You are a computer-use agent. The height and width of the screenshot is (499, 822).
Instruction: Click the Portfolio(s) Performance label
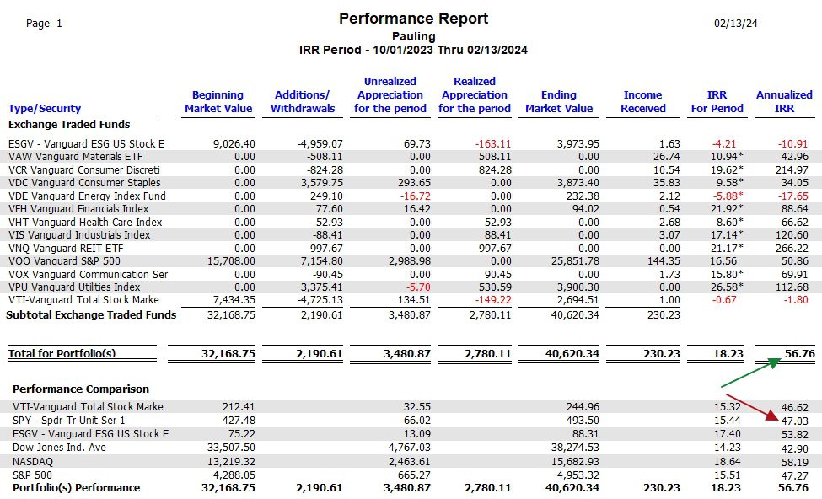point(77,488)
